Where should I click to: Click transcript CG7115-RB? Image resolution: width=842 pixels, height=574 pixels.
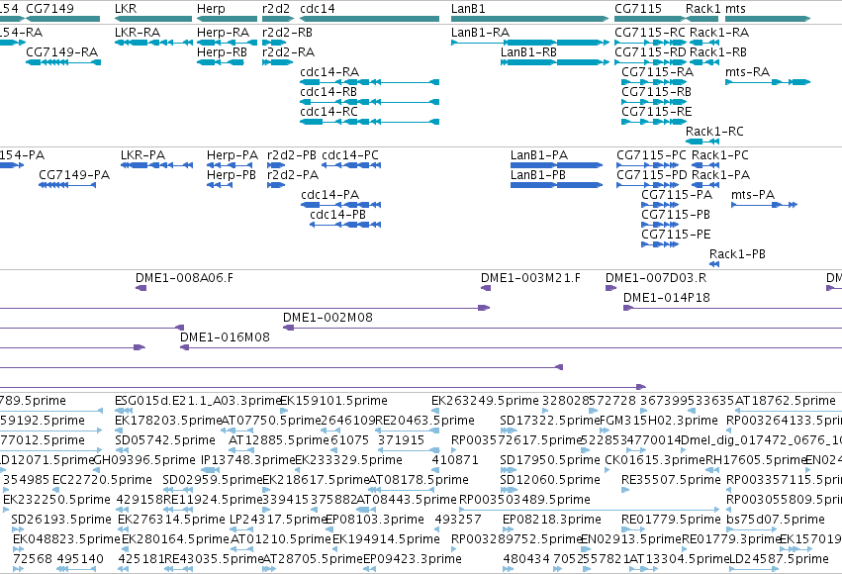[x=654, y=102]
